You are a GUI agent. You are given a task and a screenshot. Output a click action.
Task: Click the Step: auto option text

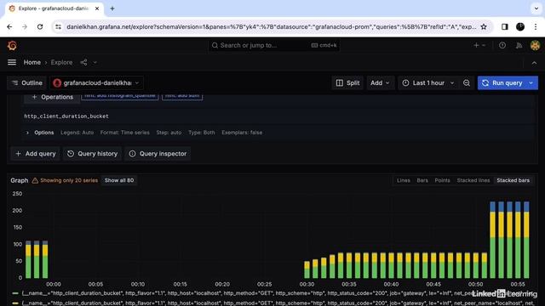169,133
